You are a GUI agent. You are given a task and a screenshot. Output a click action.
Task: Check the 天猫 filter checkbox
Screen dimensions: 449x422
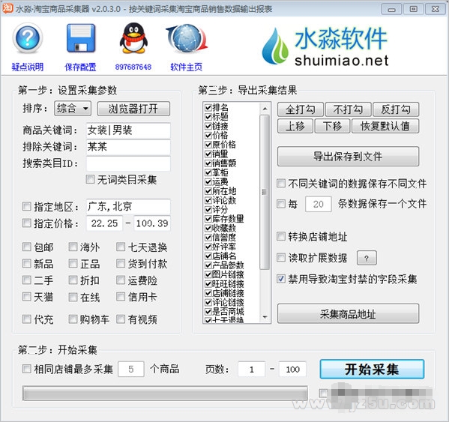[x=27, y=297]
